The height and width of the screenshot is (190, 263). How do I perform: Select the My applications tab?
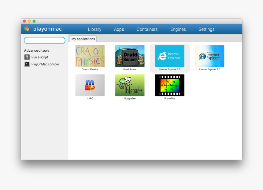(x=83, y=39)
